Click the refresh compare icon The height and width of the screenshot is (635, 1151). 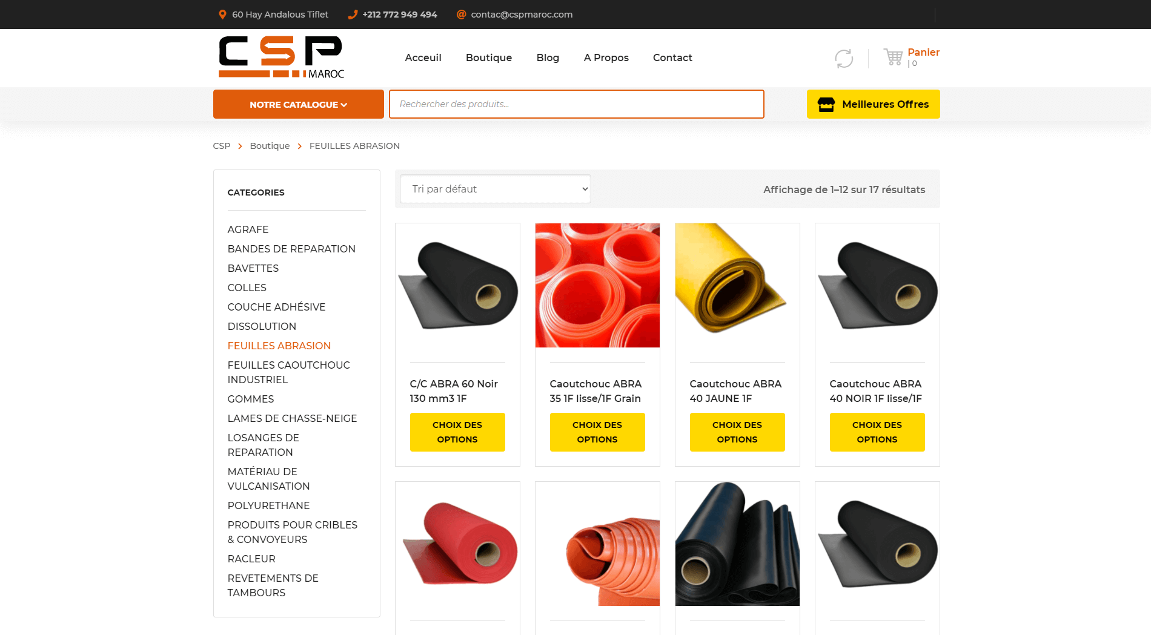click(x=844, y=59)
